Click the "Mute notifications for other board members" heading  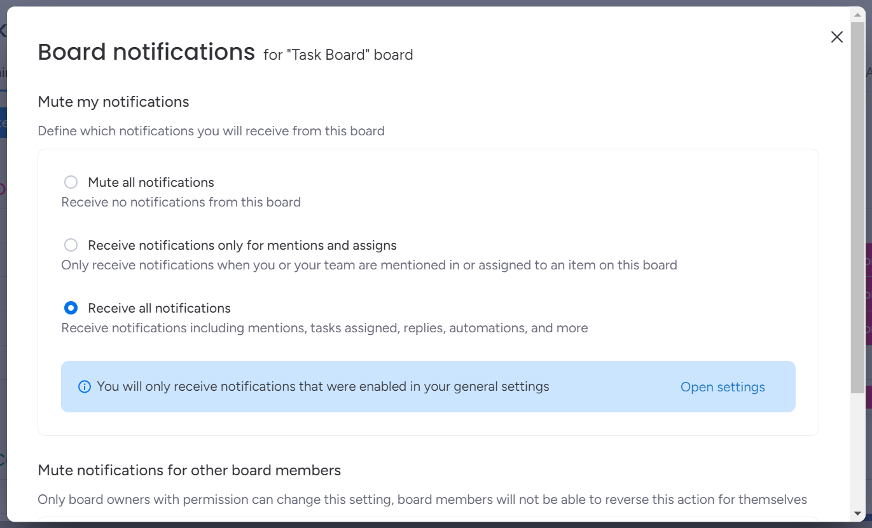tap(190, 470)
